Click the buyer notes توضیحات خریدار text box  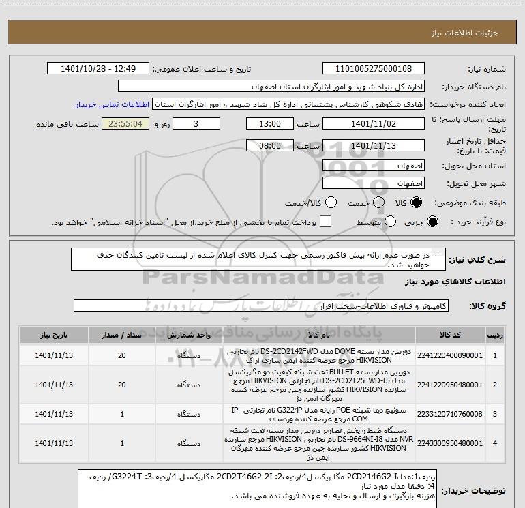point(258,489)
